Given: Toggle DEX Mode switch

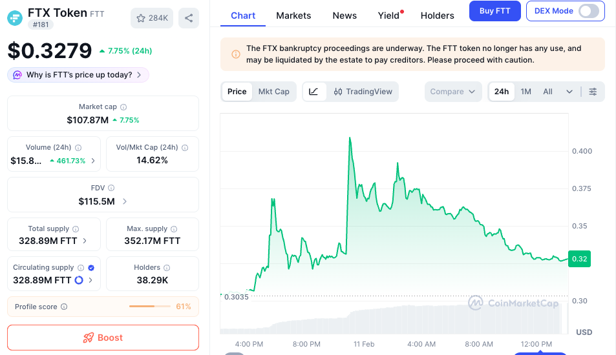Looking at the screenshot, I should point(588,11).
